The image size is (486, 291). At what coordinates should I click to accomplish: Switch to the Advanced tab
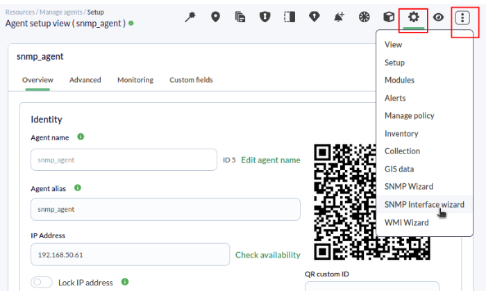coord(85,80)
